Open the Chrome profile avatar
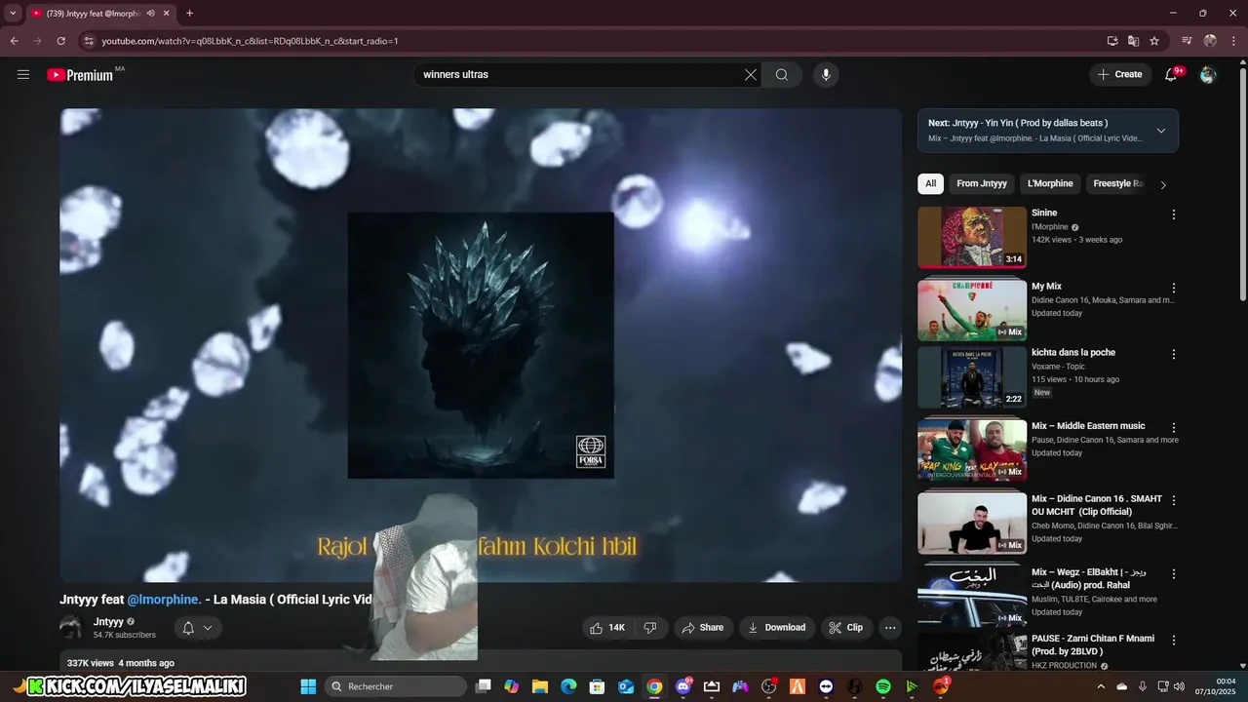The height and width of the screenshot is (702, 1248). (1210, 41)
